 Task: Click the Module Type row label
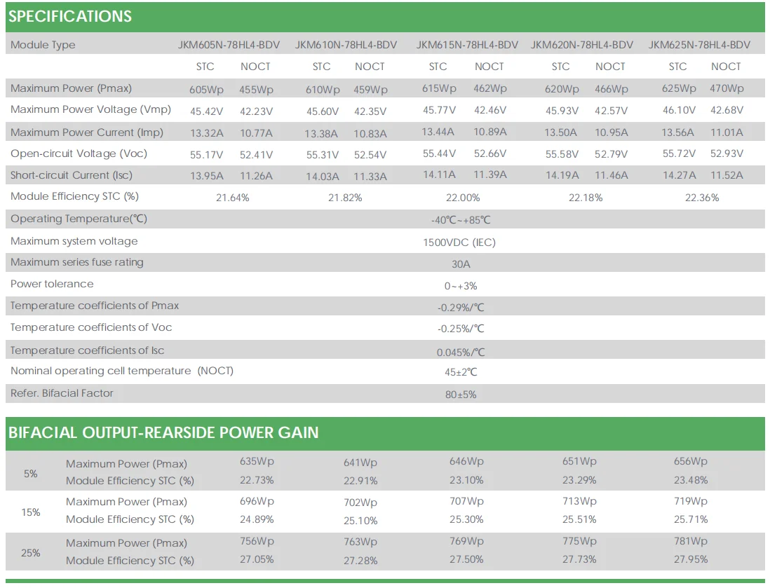tap(43, 45)
